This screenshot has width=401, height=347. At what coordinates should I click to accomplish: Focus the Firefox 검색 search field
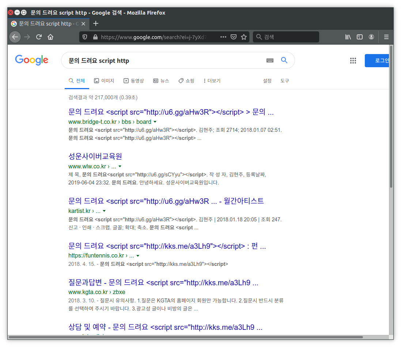click(x=286, y=37)
